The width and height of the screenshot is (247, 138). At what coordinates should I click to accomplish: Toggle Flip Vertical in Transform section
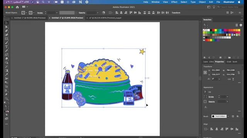click(233, 79)
